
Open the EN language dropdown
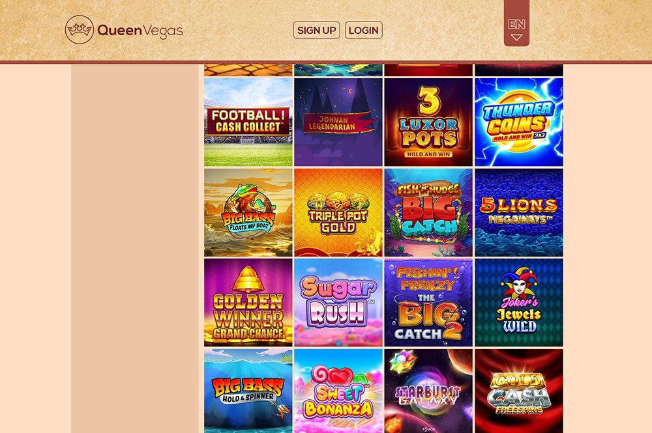516,29
